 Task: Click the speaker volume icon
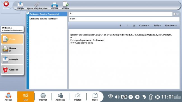117,97
